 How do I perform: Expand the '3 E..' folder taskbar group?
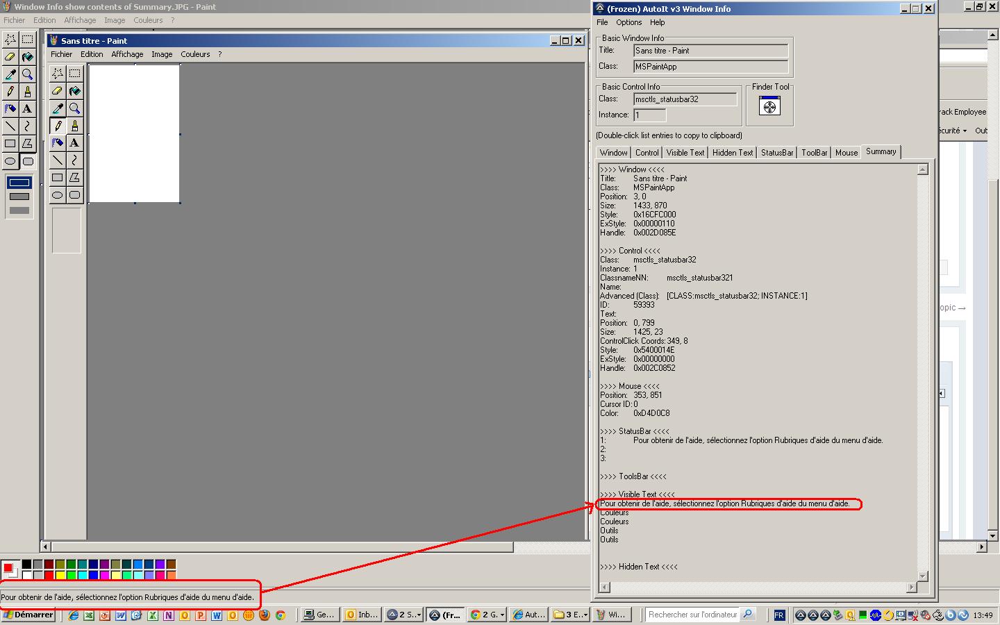coord(570,615)
